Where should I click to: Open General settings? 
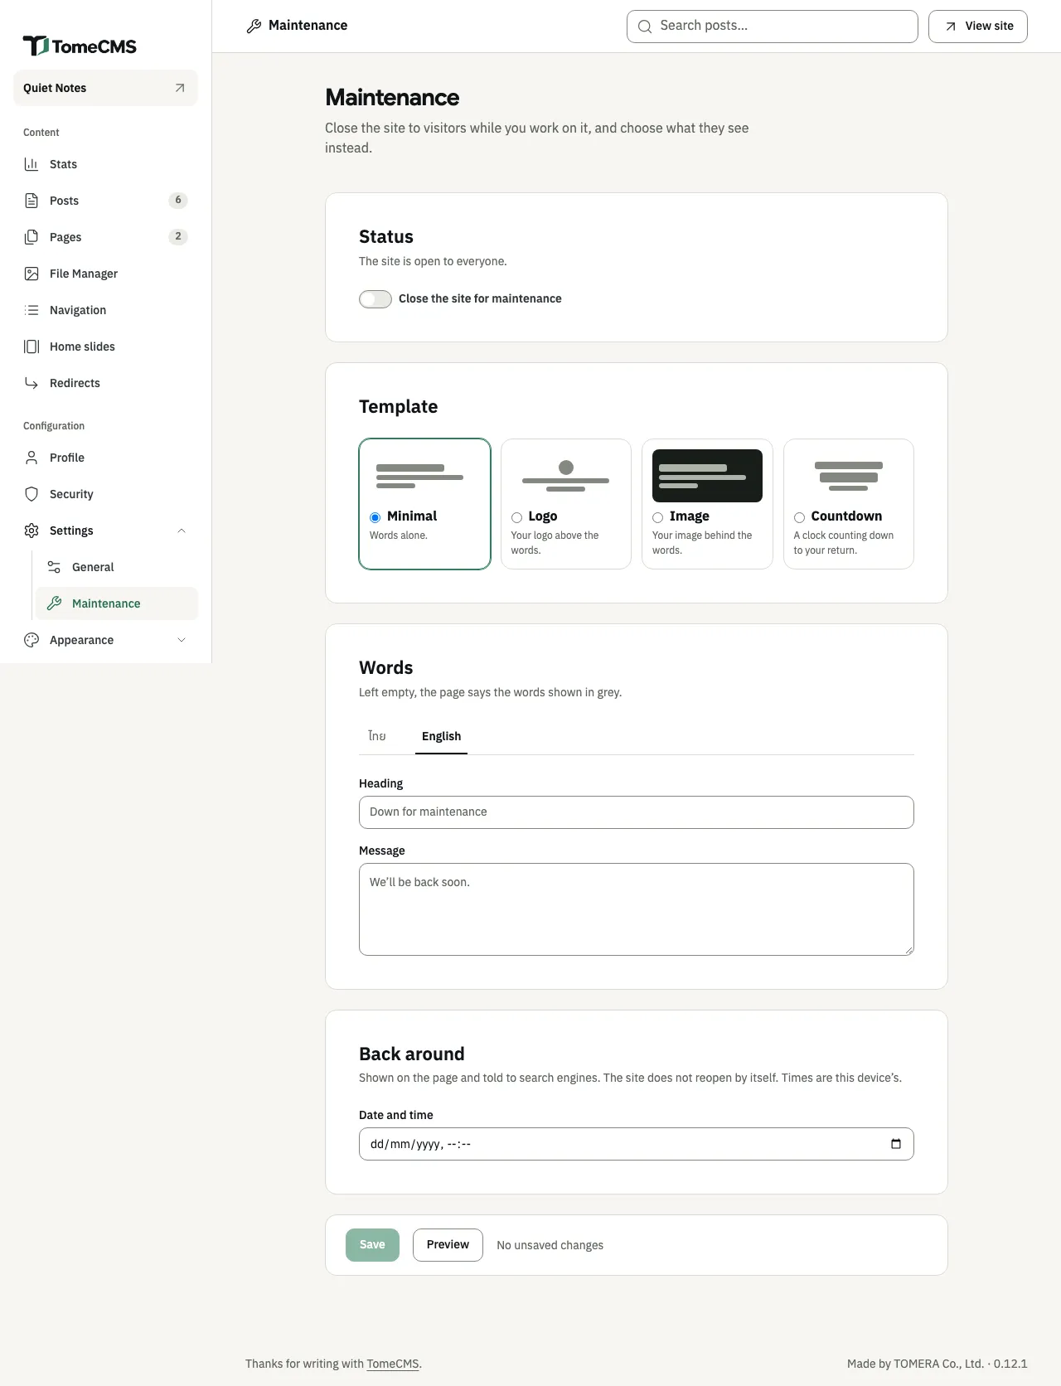(117, 567)
